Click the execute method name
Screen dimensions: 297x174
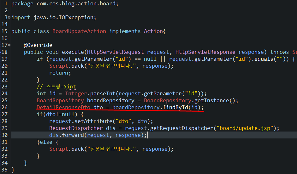point(73,52)
